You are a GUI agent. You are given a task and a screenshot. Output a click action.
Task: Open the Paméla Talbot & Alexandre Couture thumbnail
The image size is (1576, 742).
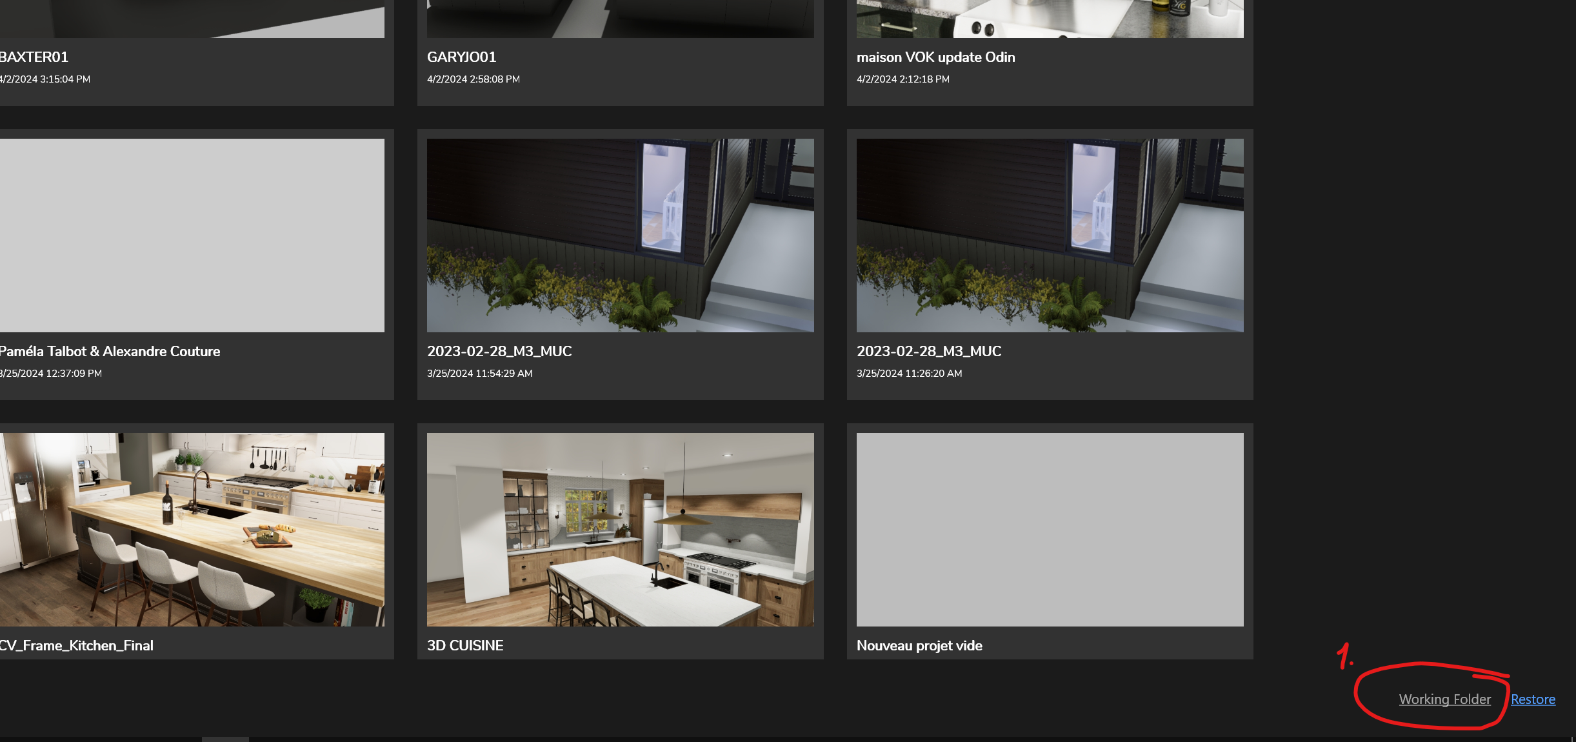click(x=192, y=236)
